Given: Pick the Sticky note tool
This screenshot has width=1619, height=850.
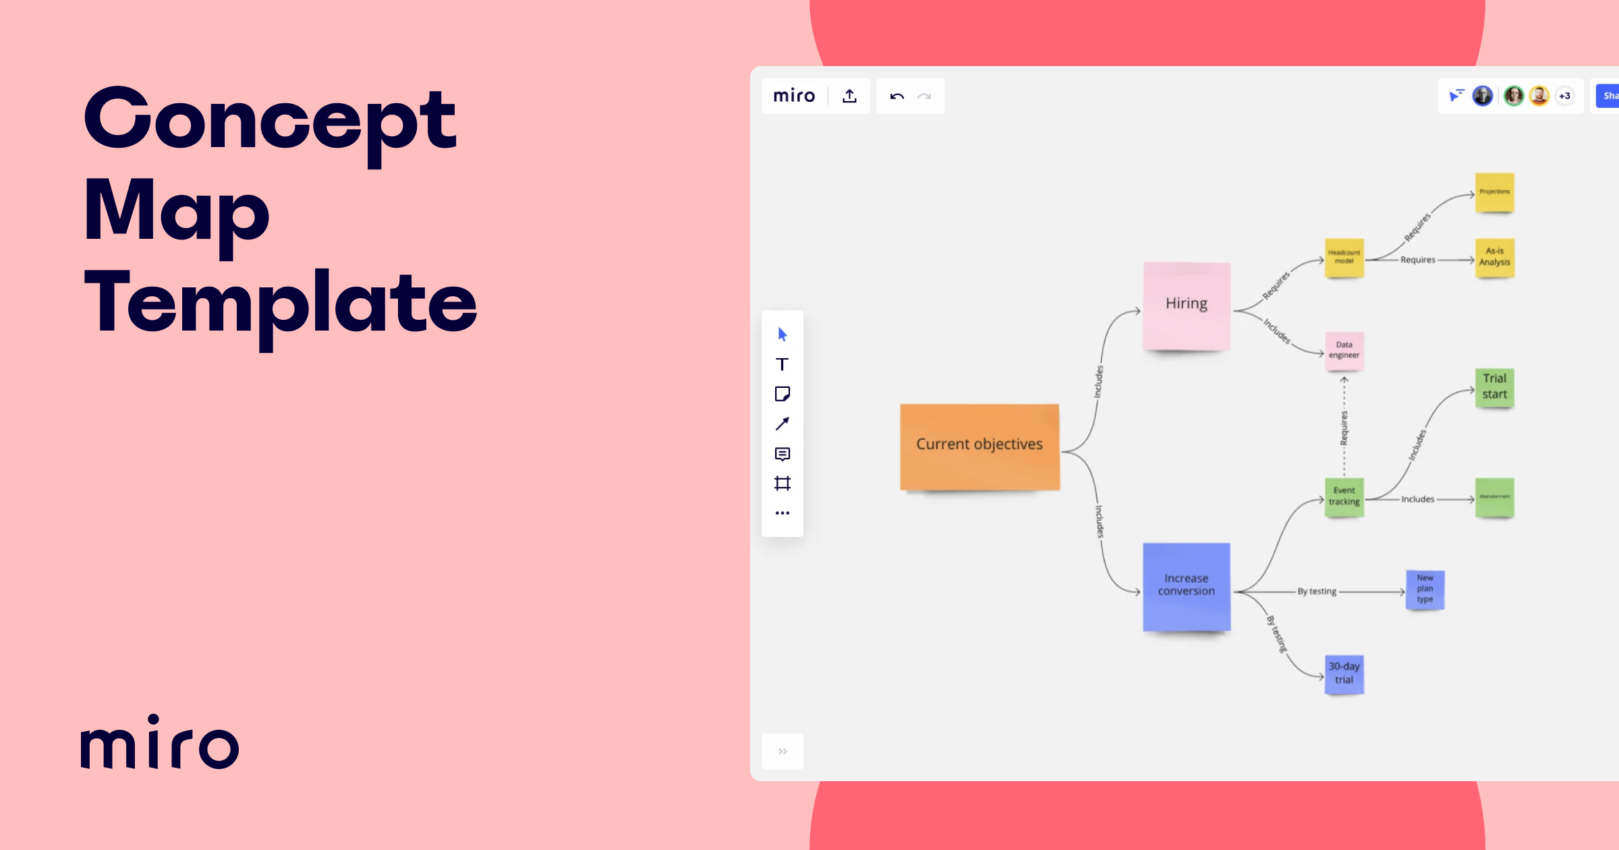Looking at the screenshot, I should point(783,394).
